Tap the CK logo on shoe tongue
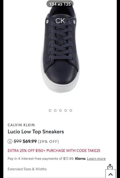The width and height of the screenshot is (120, 178). tap(60, 21)
